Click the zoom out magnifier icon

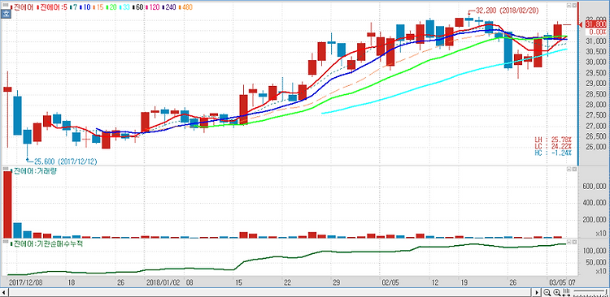[547, 292]
